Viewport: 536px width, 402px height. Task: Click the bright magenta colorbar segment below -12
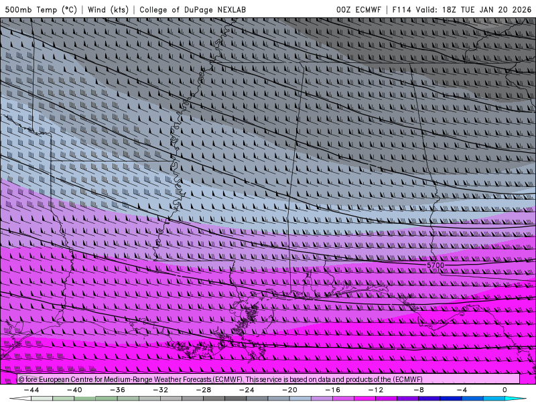click(x=364, y=399)
